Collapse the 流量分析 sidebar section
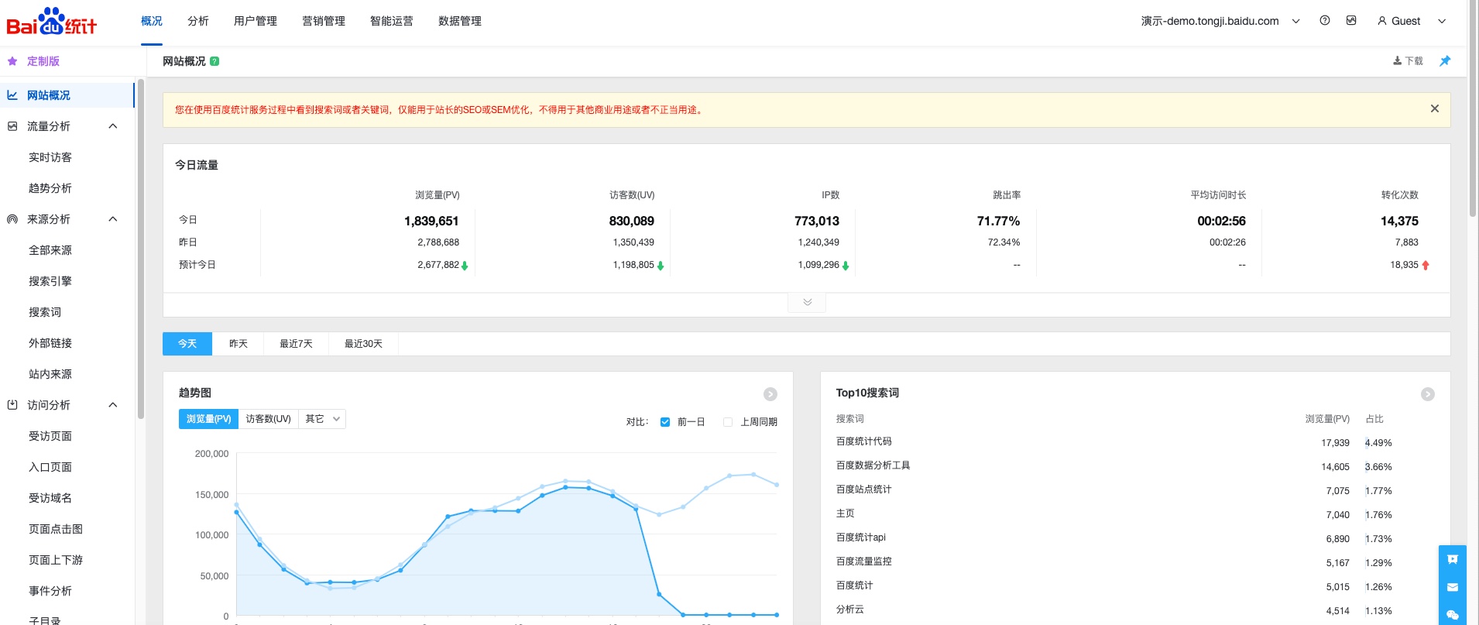This screenshot has width=1479, height=625. [x=113, y=126]
